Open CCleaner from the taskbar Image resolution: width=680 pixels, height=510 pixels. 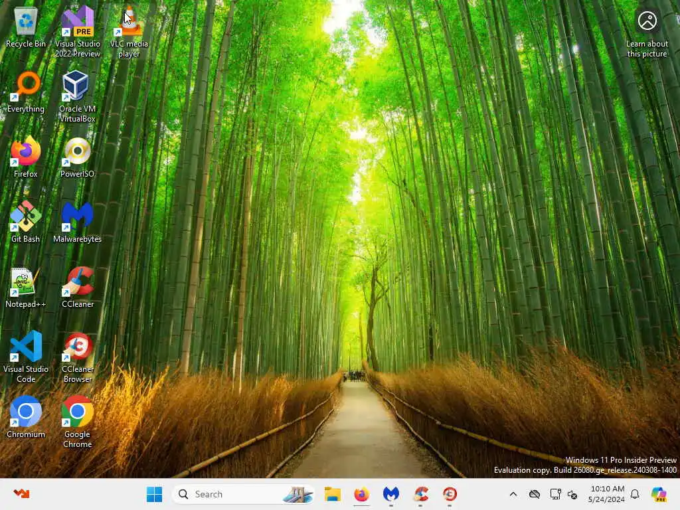click(420, 494)
